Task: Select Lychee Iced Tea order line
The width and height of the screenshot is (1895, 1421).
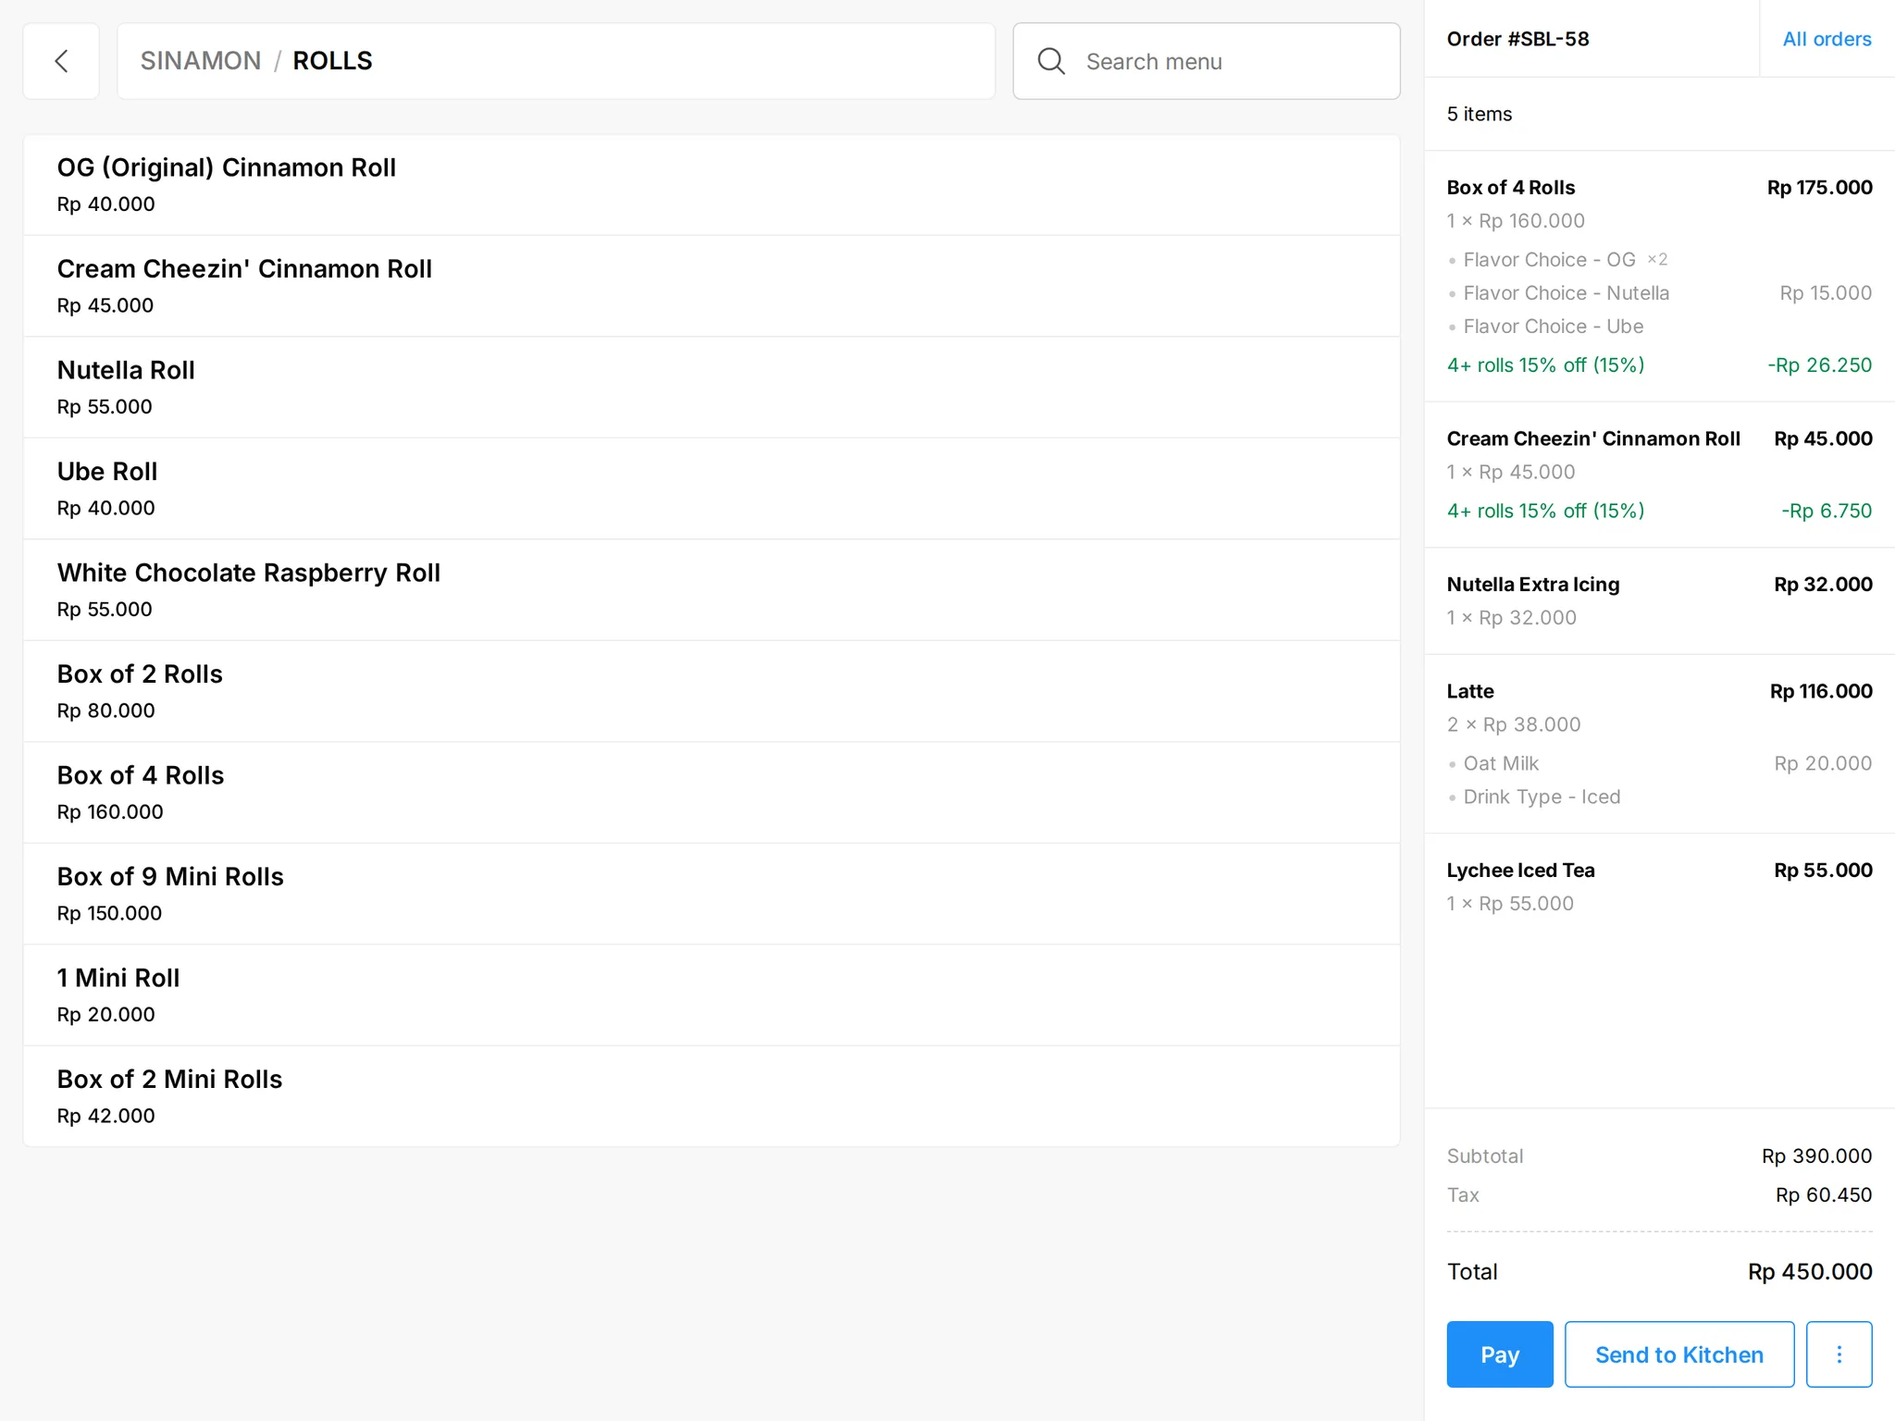Action: coord(1660,886)
